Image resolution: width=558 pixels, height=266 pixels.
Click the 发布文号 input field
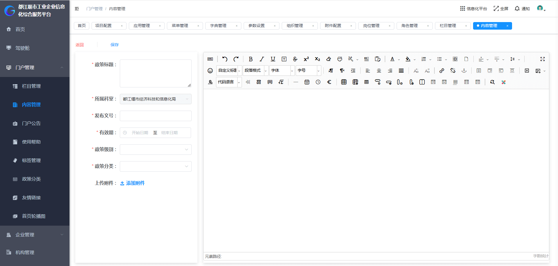click(156, 116)
